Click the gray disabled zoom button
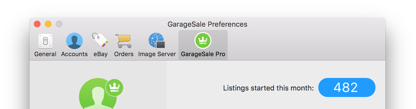The height and width of the screenshot is (109, 416). pos(59,24)
